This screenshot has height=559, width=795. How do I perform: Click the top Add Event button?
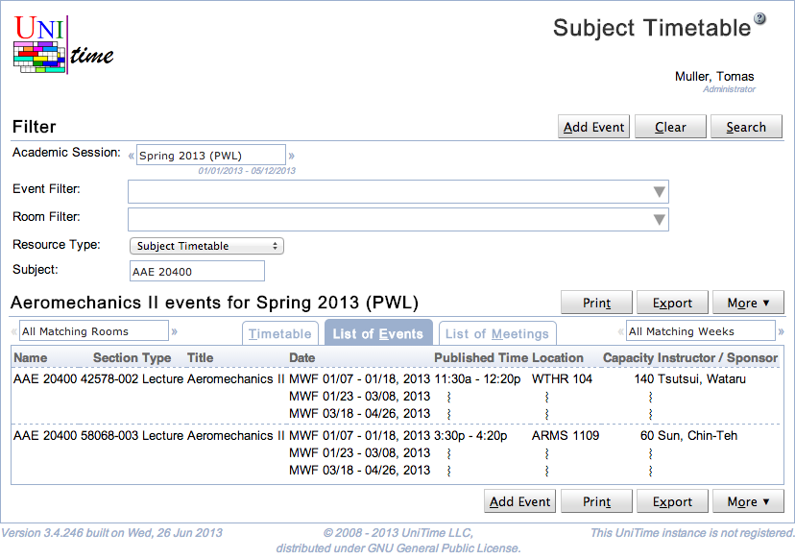pos(593,127)
